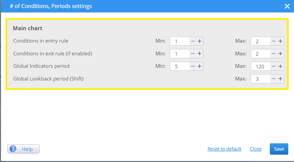The height and width of the screenshot is (162, 294).
Task: Open Help button with question mark
Action: [x=23, y=149]
